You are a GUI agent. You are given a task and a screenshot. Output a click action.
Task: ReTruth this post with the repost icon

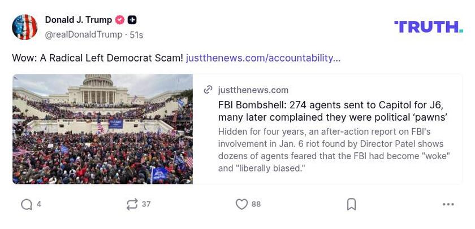point(132,204)
